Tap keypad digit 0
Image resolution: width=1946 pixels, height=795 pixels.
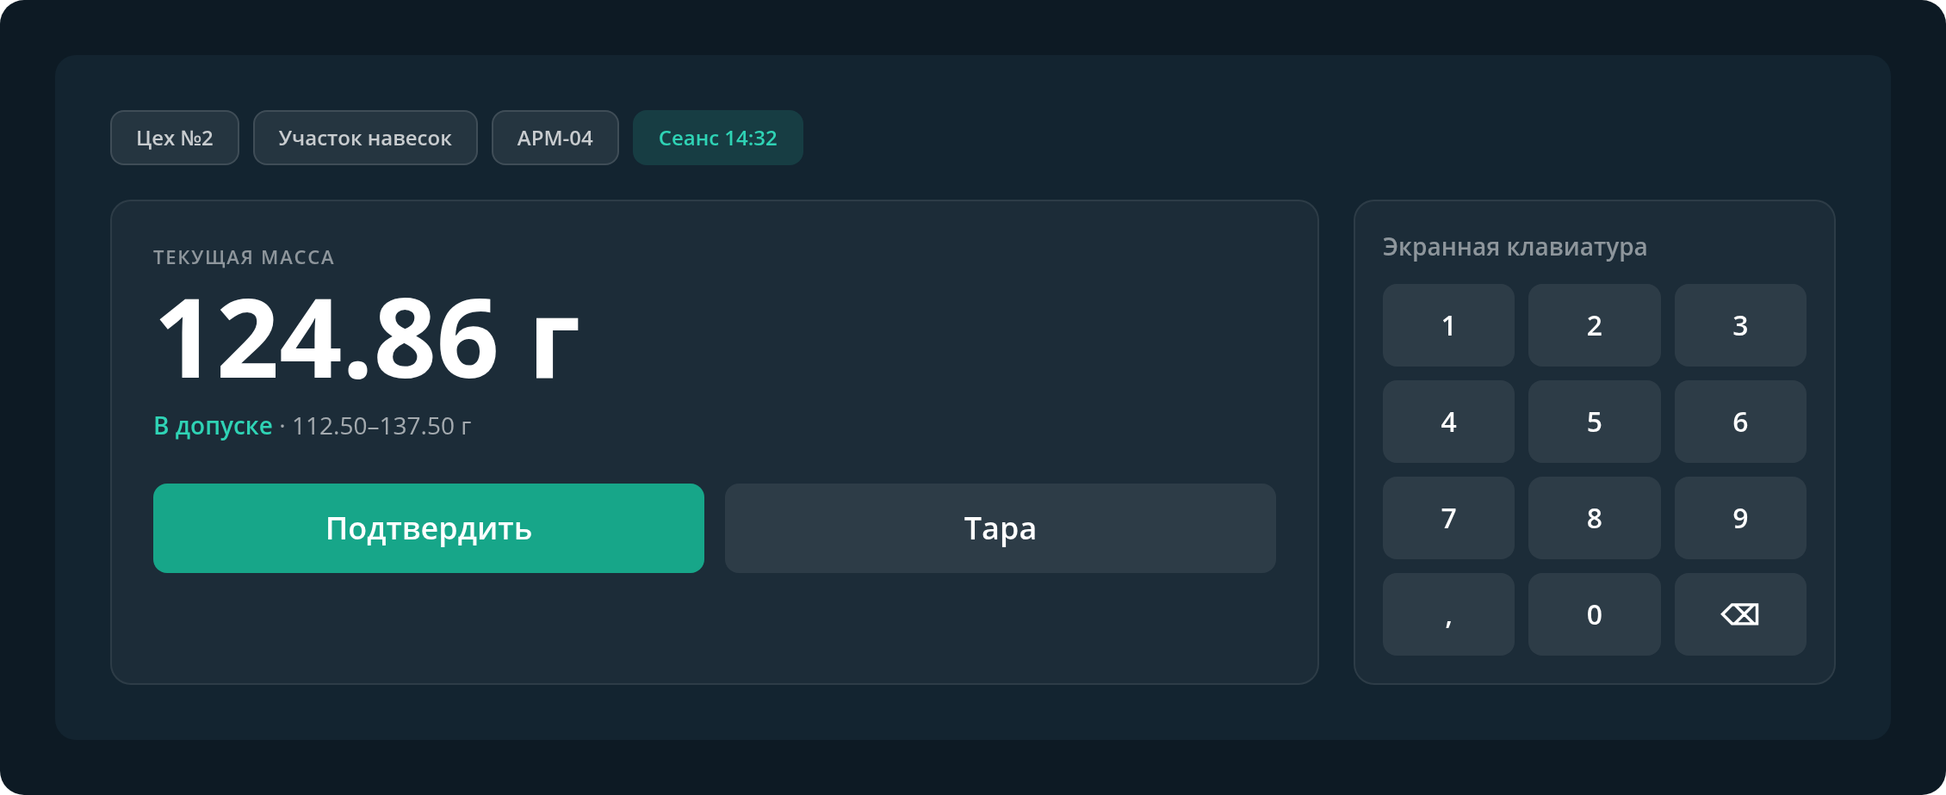(1595, 614)
